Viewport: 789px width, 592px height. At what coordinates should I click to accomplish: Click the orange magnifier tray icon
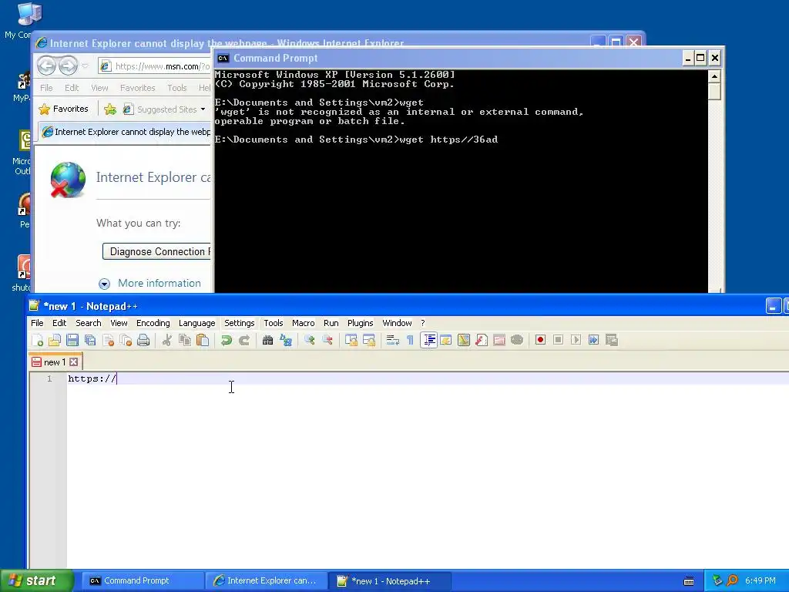tap(732, 580)
